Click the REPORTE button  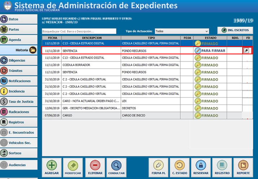tap(243, 167)
